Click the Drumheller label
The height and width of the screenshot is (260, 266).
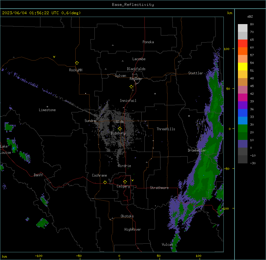pyautogui.click(x=197, y=150)
